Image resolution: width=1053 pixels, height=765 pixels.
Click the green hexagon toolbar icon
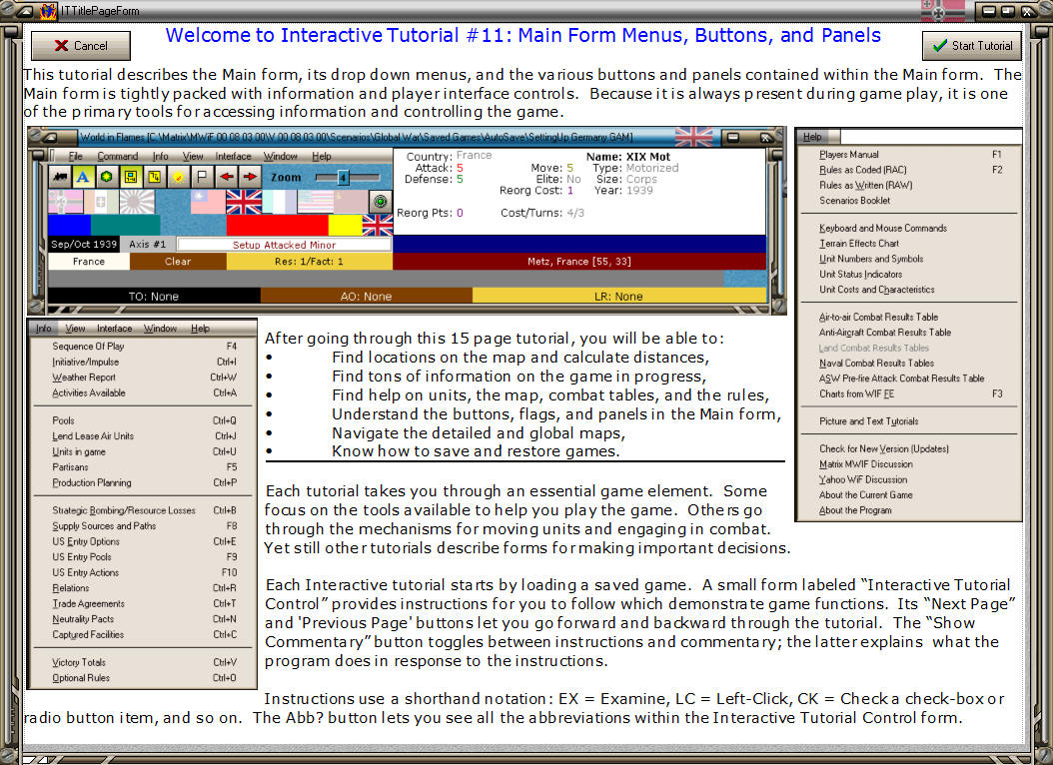point(106,177)
